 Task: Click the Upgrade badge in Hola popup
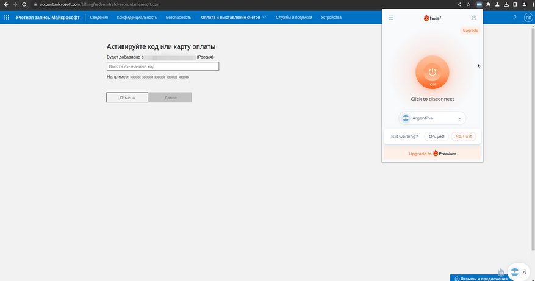pos(470,30)
